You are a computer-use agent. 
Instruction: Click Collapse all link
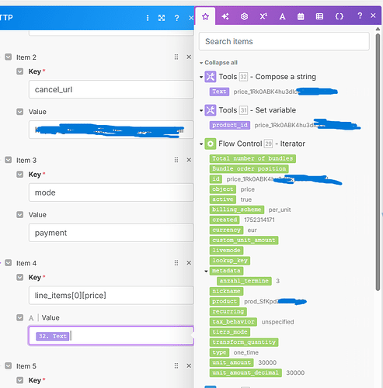221,63
